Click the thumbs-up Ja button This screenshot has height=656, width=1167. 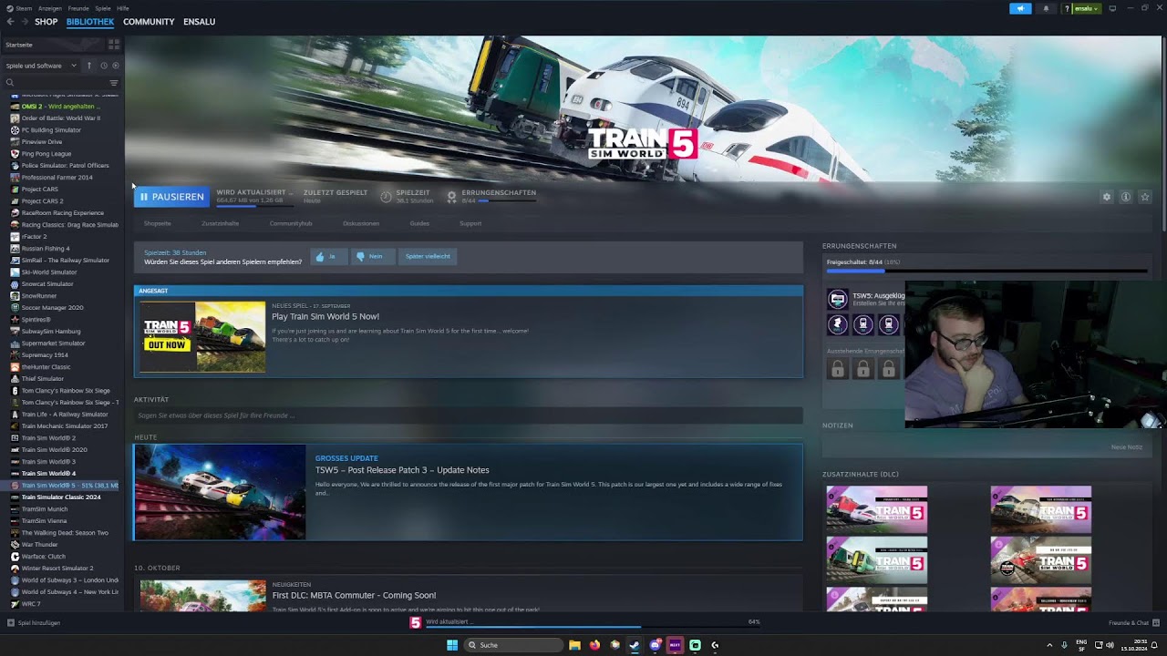tap(328, 257)
